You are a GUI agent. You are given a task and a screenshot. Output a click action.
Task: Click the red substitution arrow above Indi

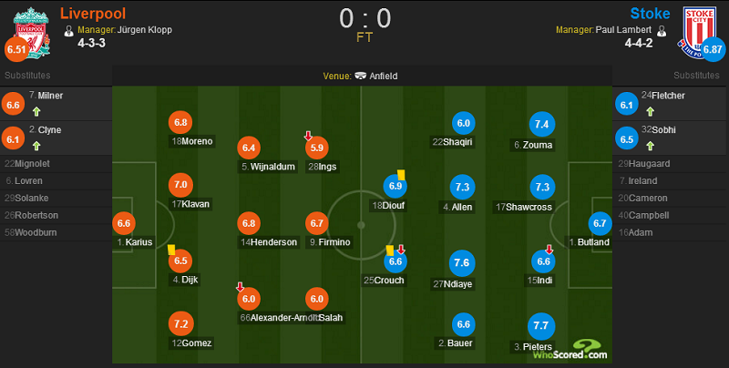click(x=548, y=249)
